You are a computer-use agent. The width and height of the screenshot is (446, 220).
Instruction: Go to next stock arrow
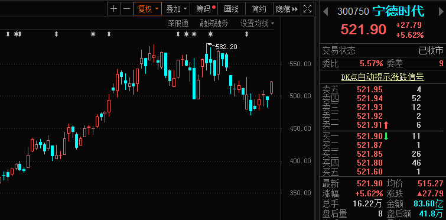point(441,11)
